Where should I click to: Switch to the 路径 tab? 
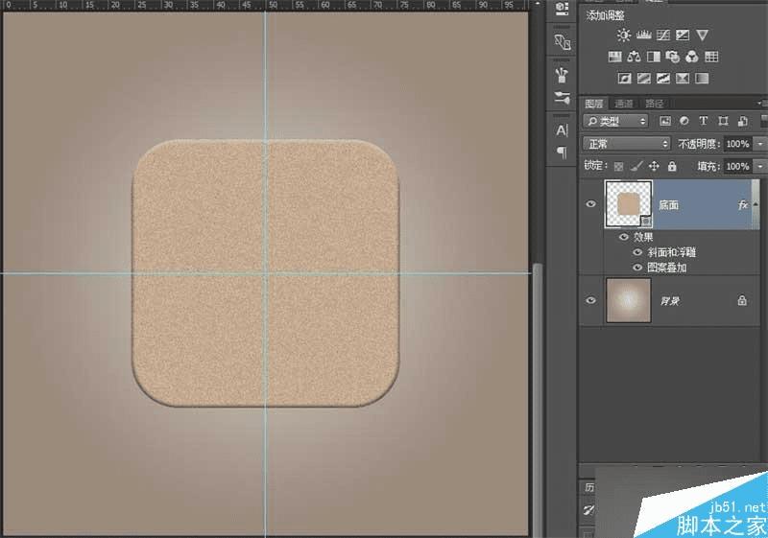click(654, 103)
